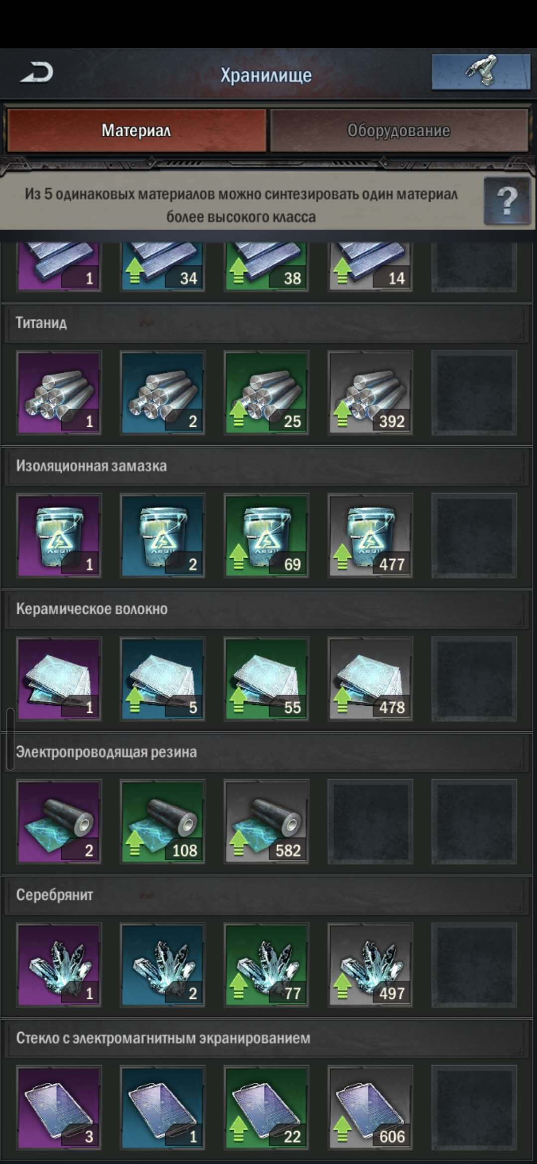
Task: Select gray electromagnetic glass stack of 606
Action: 370,1107
